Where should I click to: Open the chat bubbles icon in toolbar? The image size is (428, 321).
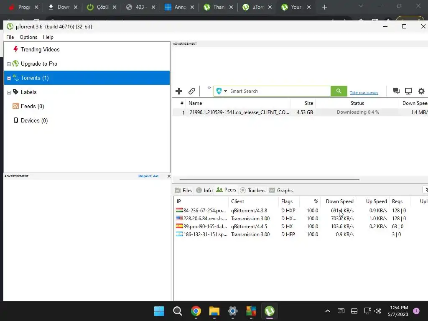pos(396,91)
